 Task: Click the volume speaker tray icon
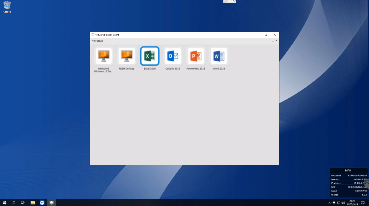point(343,203)
